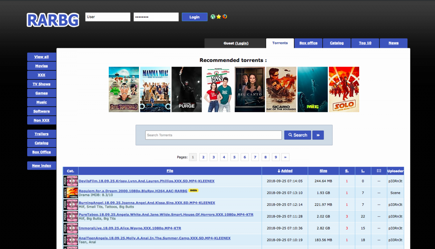The height and width of the screenshot is (249, 435).
Task: Click the H264 1080p category icon beside Requiem
Action: tap(70, 192)
